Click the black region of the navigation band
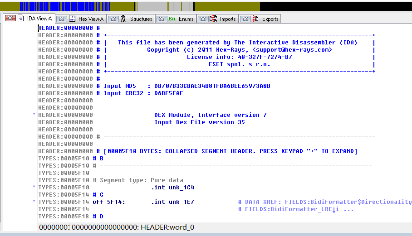The width and height of the screenshot is (412, 236). tap(336, 6)
